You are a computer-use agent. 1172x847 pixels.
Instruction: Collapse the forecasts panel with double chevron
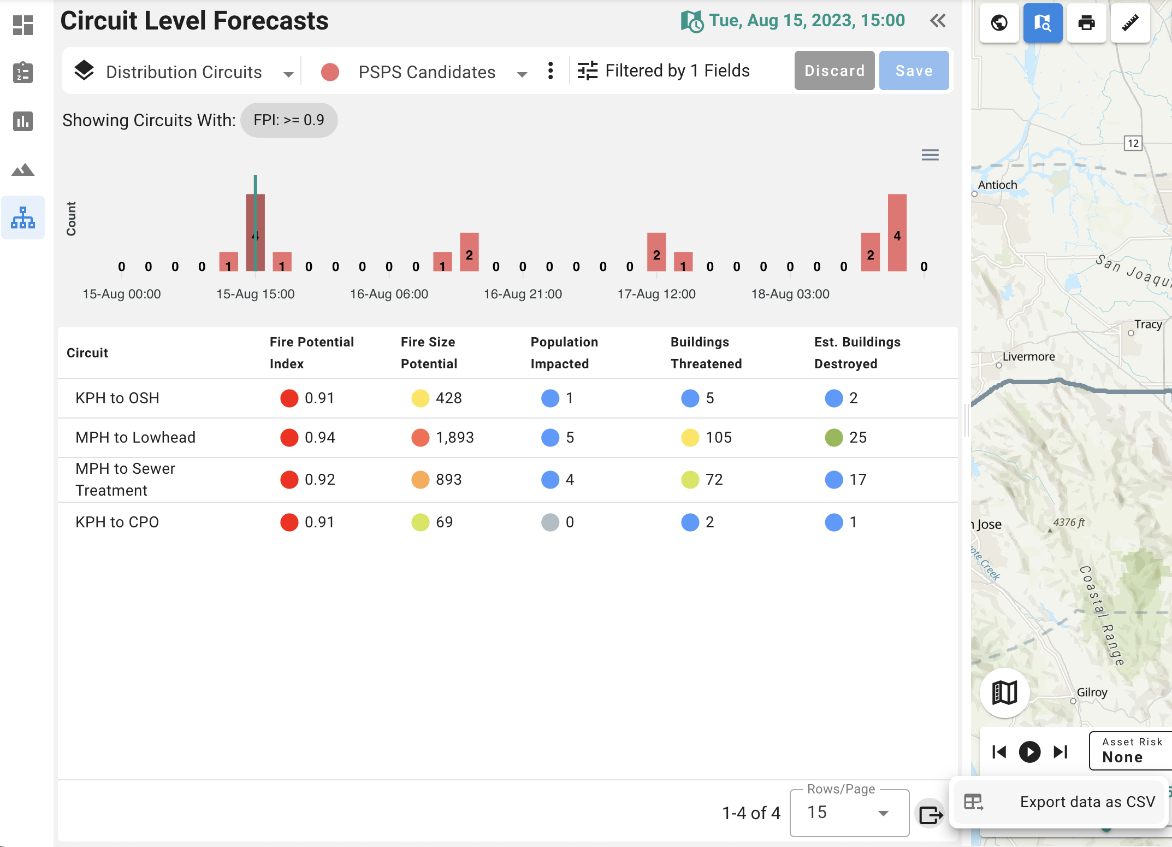[x=938, y=21]
